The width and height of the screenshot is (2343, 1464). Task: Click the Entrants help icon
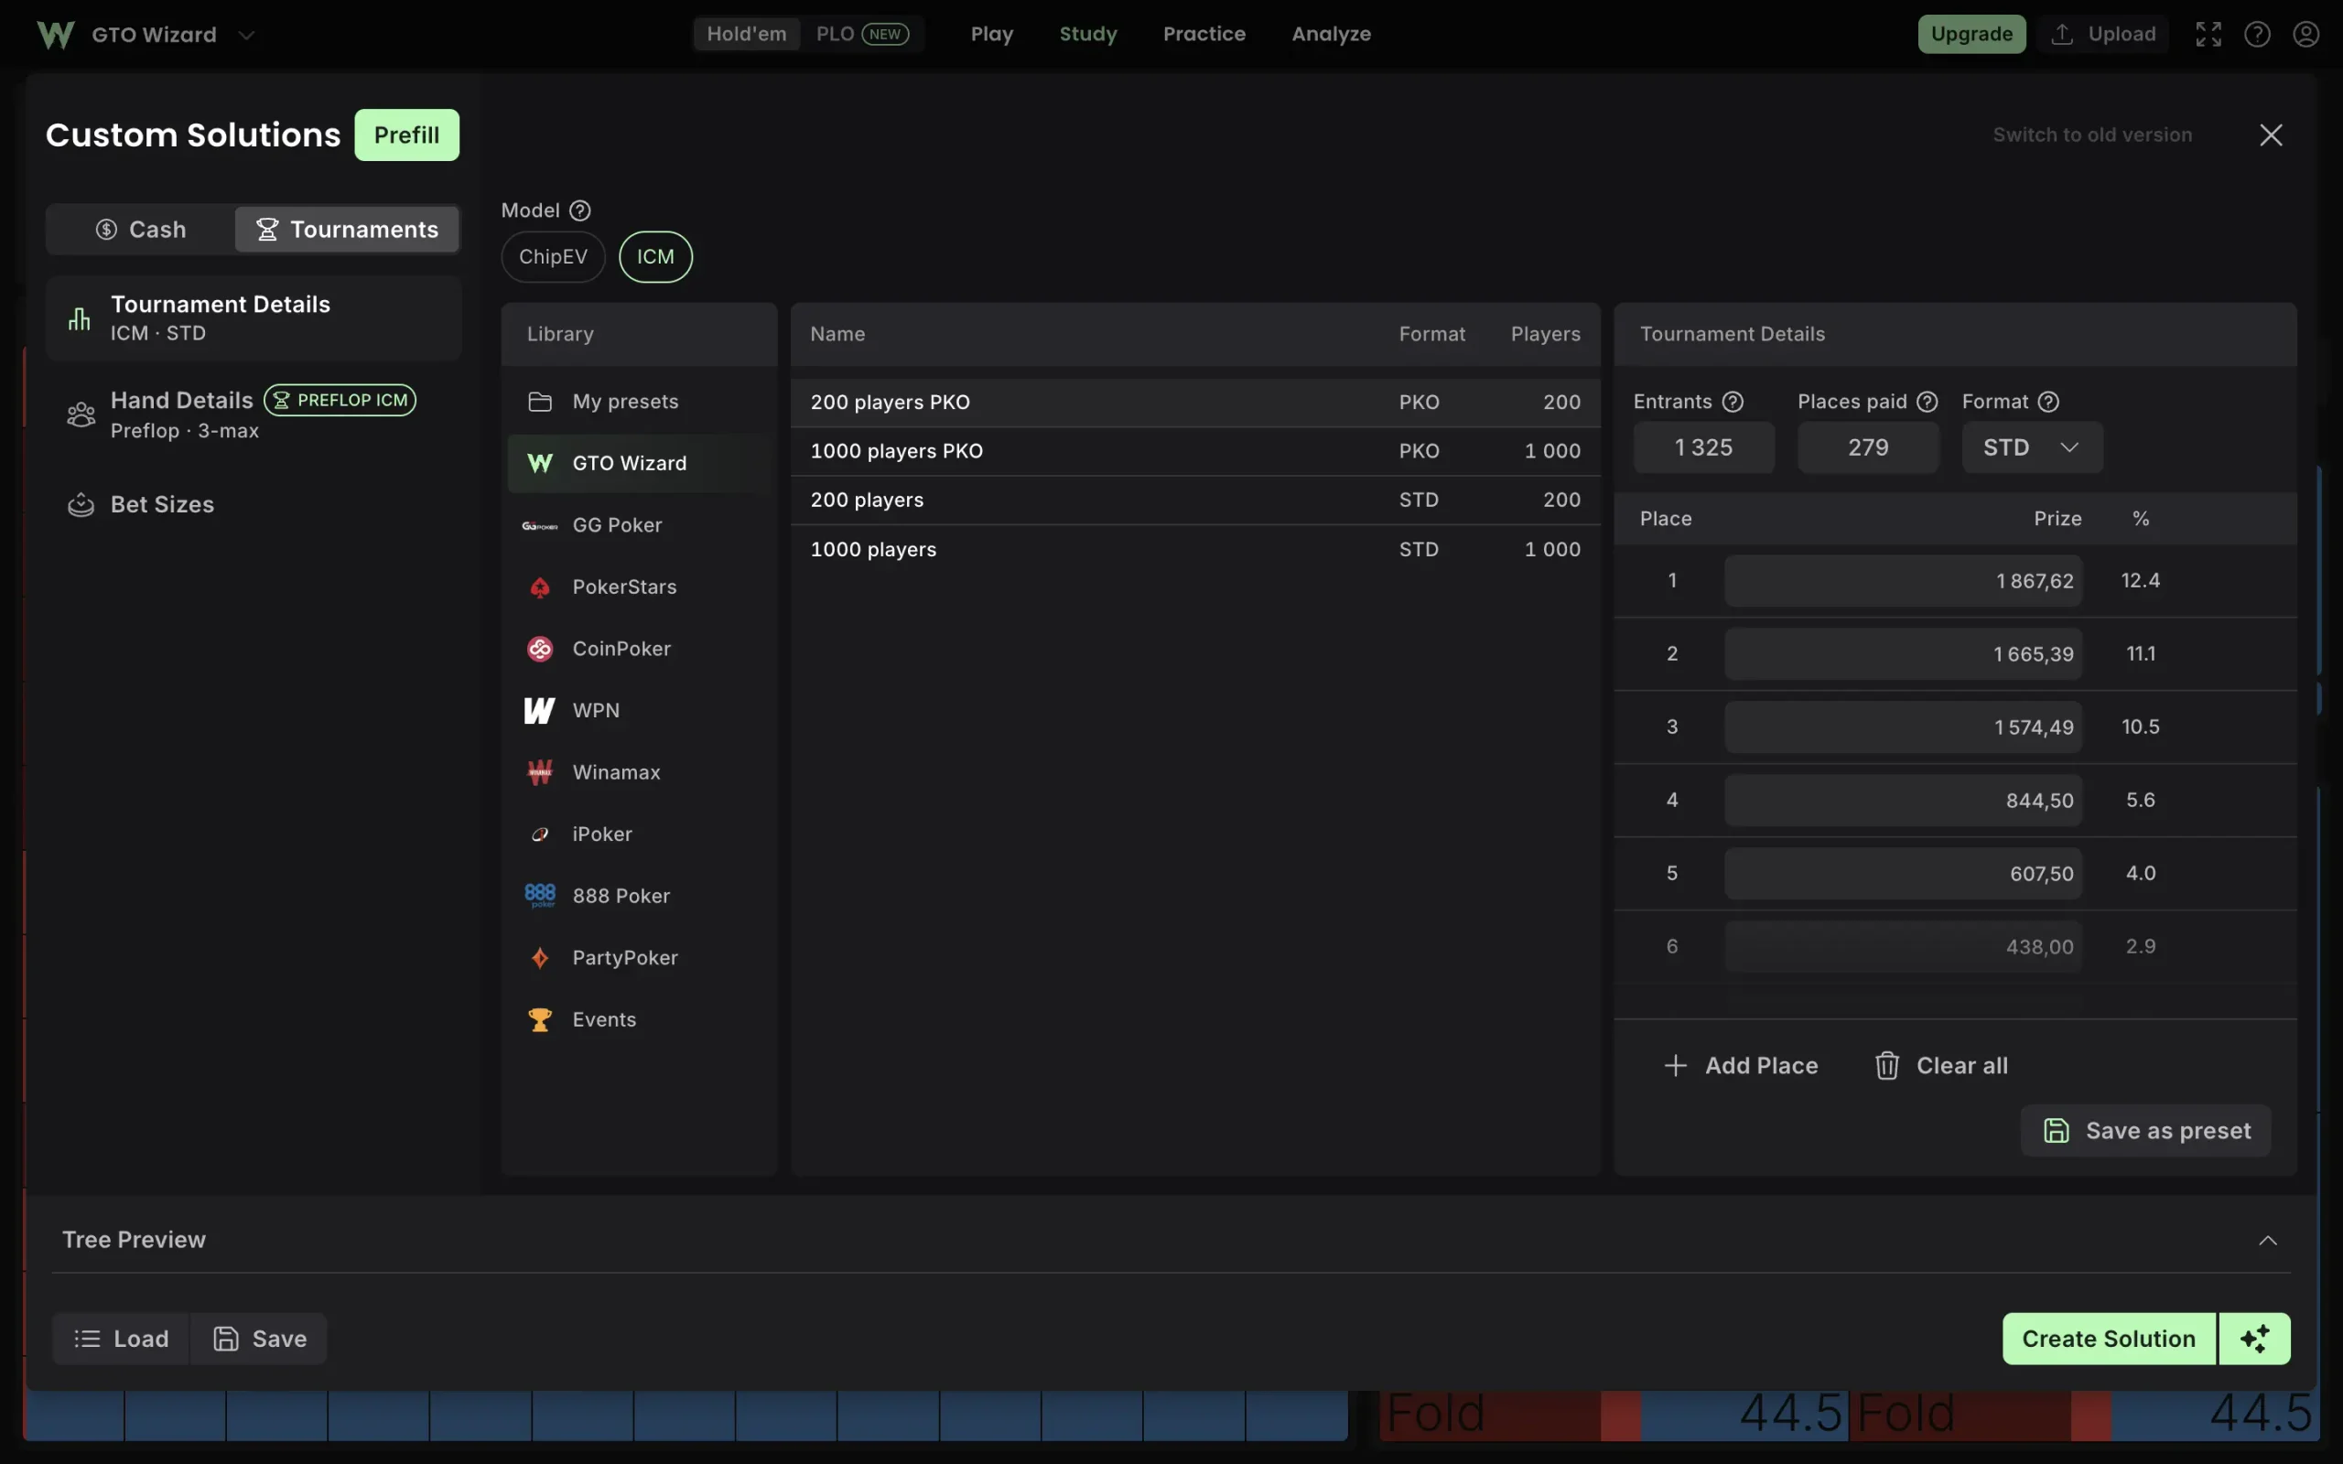tap(1733, 402)
